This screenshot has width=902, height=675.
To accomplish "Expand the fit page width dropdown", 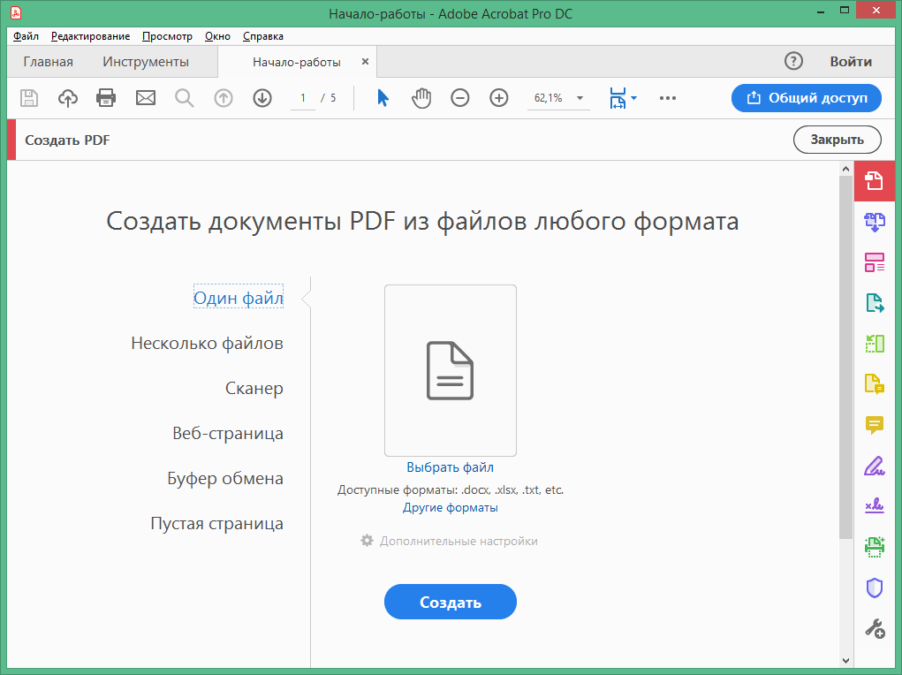I will 634,98.
